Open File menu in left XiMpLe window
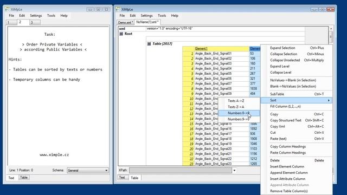Viewport: 347px width, 195px height. pos(11,16)
